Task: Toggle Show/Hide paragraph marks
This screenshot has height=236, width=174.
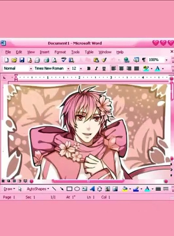Action: 144,60
